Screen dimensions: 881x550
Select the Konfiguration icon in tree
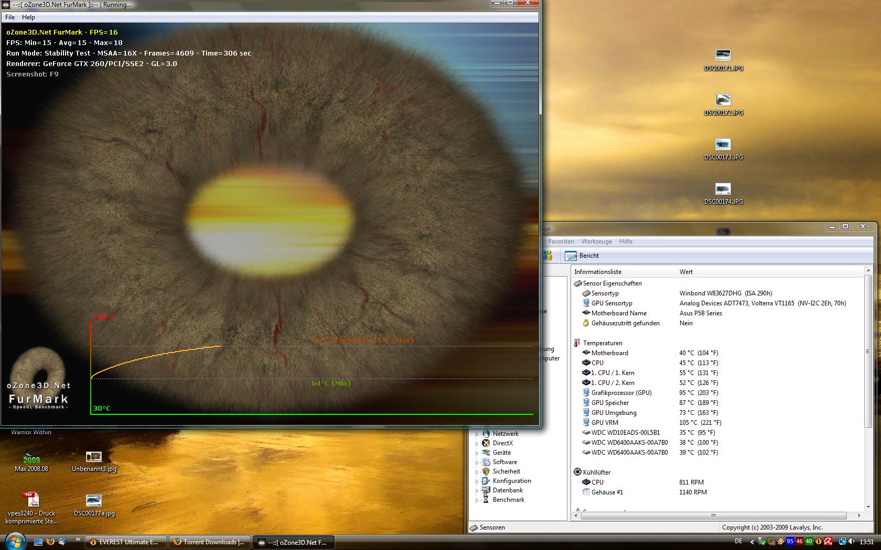pyautogui.click(x=486, y=481)
